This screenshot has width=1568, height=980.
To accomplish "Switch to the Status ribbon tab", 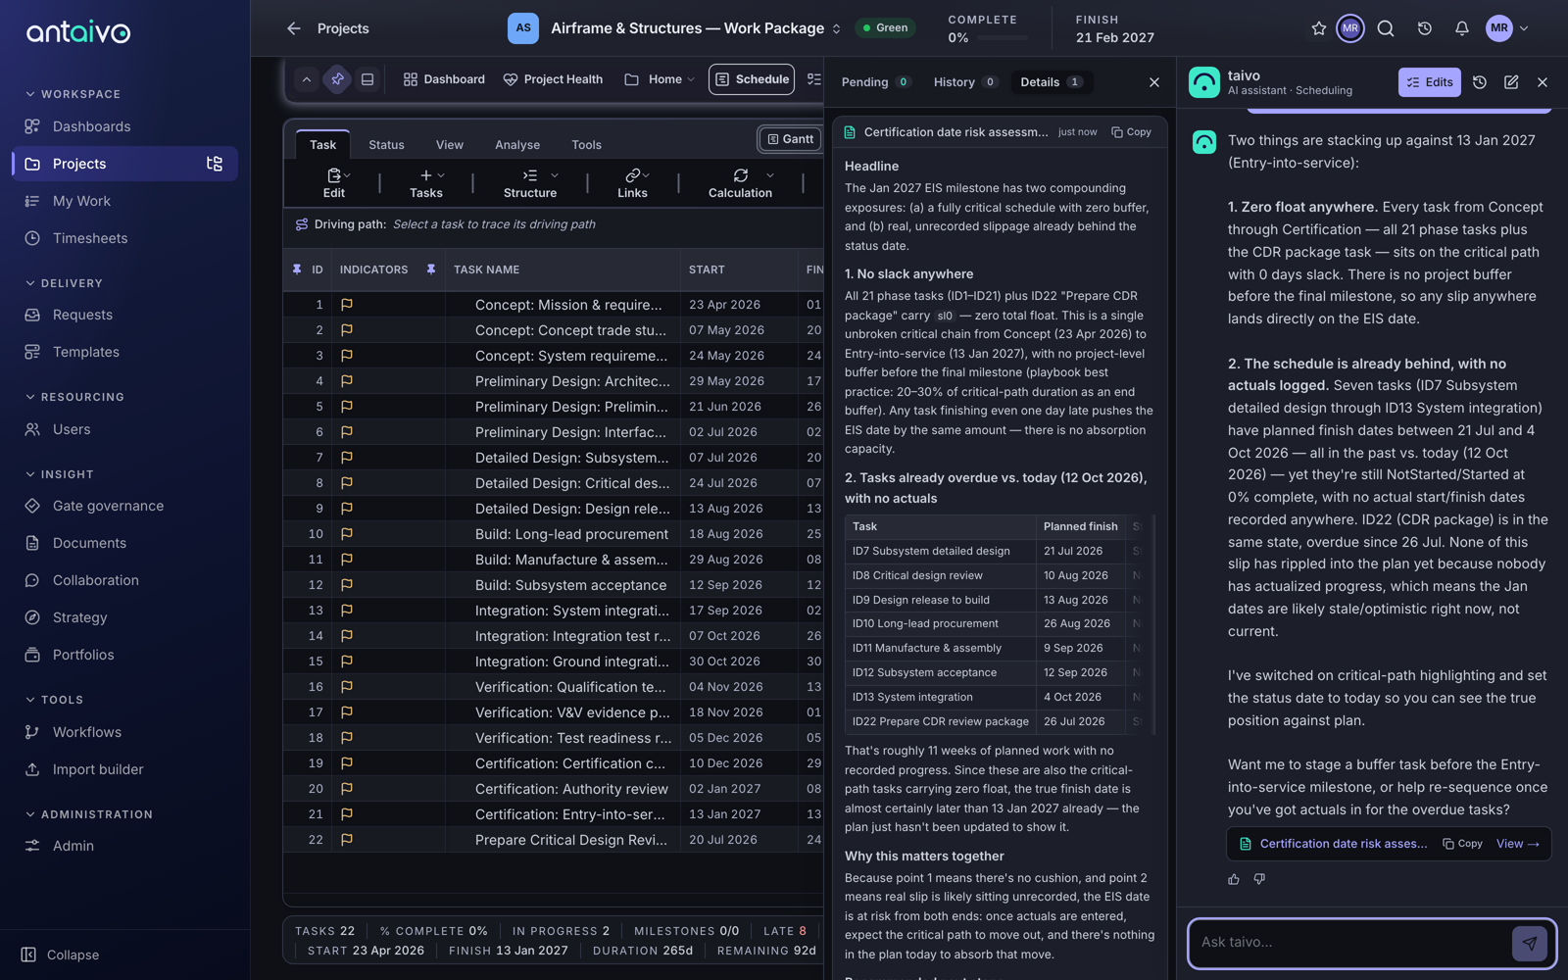I will [x=386, y=145].
